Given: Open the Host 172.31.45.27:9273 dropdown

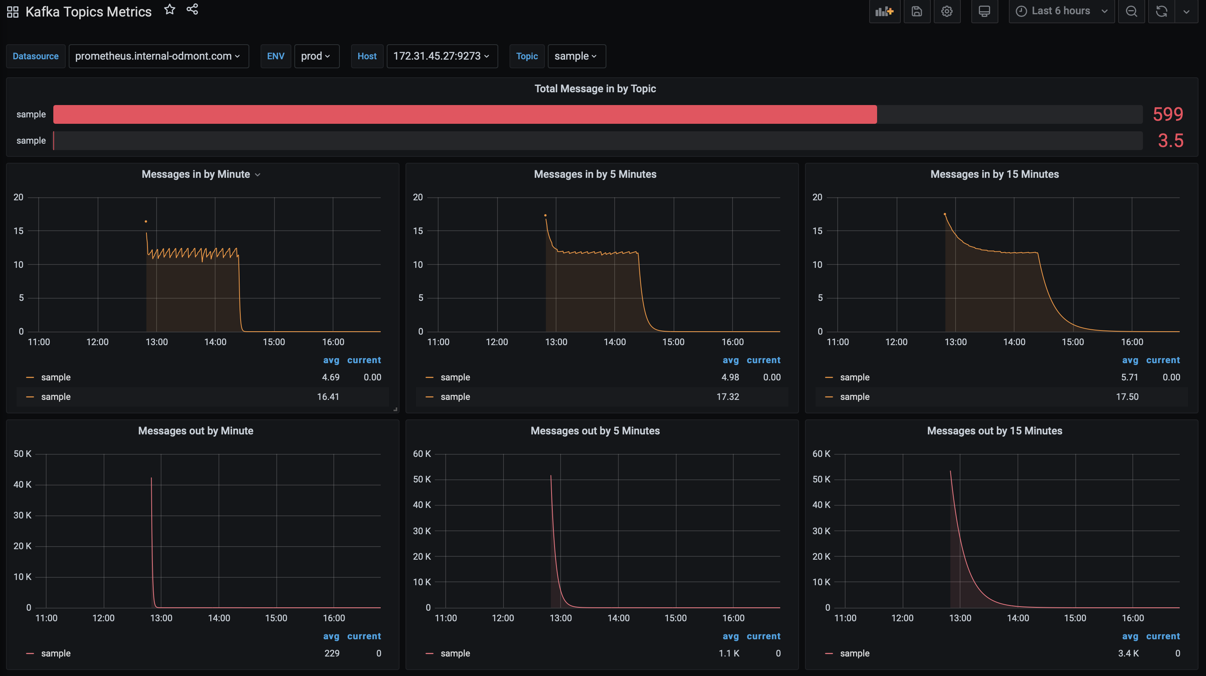Looking at the screenshot, I should tap(442, 56).
